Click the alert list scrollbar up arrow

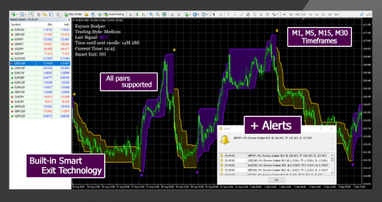click(332, 156)
